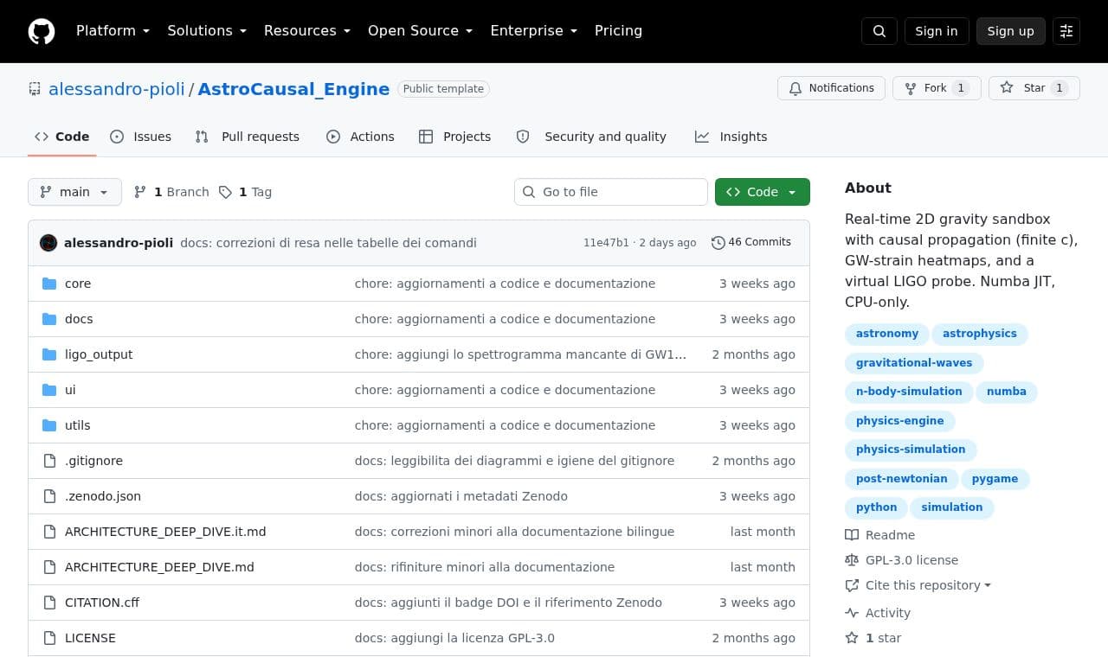
Task: Open the 1 Tag link with the tag icon
Action: pos(245,192)
